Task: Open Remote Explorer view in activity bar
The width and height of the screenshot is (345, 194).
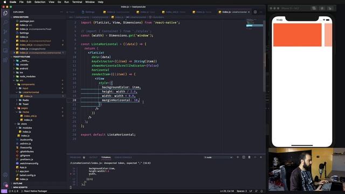Action: [5, 51]
